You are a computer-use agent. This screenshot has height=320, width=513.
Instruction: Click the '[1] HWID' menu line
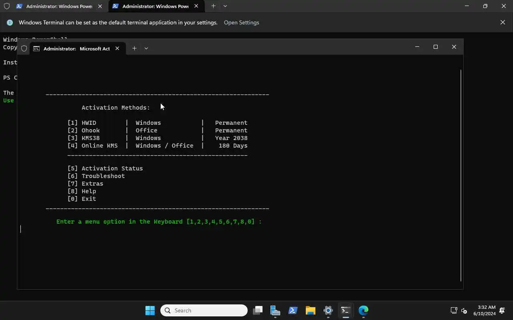[158, 123]
